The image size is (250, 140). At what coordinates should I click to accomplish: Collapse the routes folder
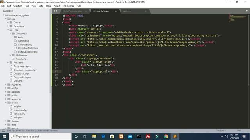point(6,103)
